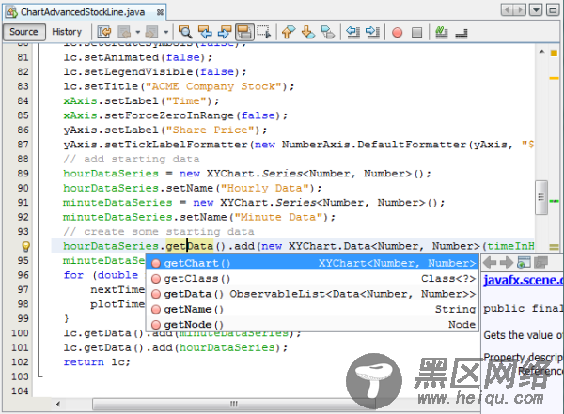Click the Previous Bookmark icon
The height and width of the screenshot is (414, 564).
point(289,32)
